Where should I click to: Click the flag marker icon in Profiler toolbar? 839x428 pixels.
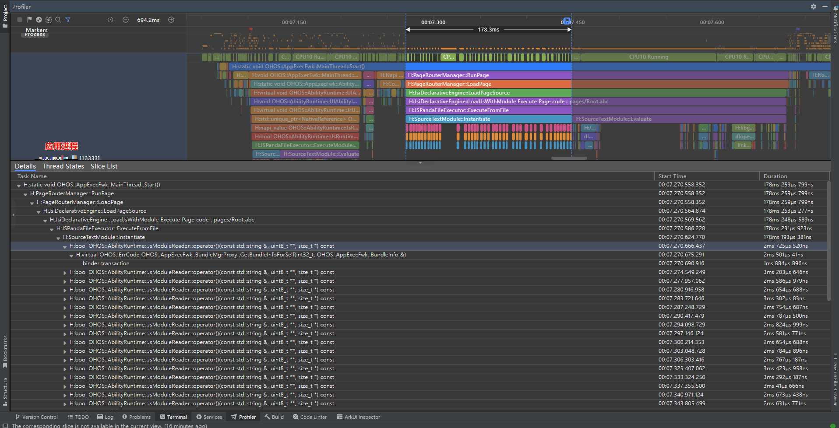(x=29, y=20)
